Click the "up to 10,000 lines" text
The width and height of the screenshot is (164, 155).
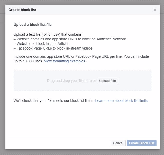pyautogui.click(x=28, y=61)
